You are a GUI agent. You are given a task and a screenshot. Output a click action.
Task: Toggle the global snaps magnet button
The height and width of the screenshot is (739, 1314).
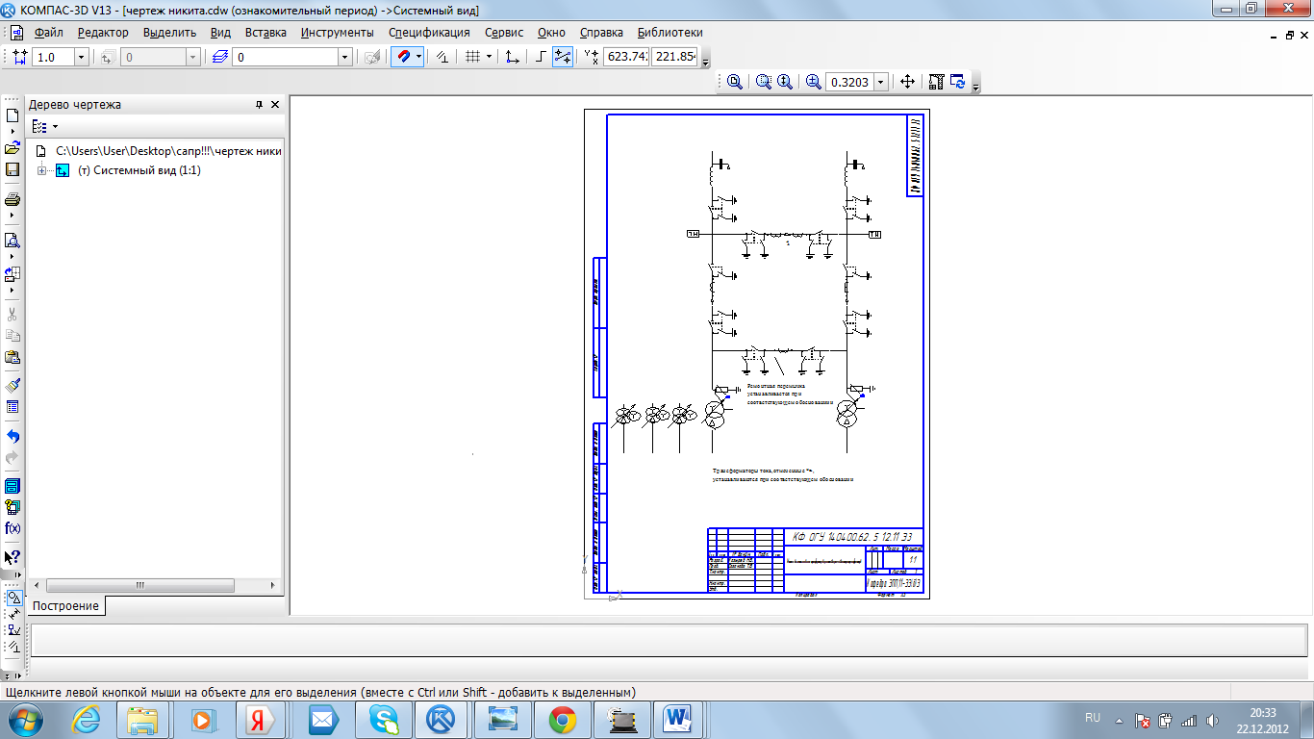click(403, 58)
